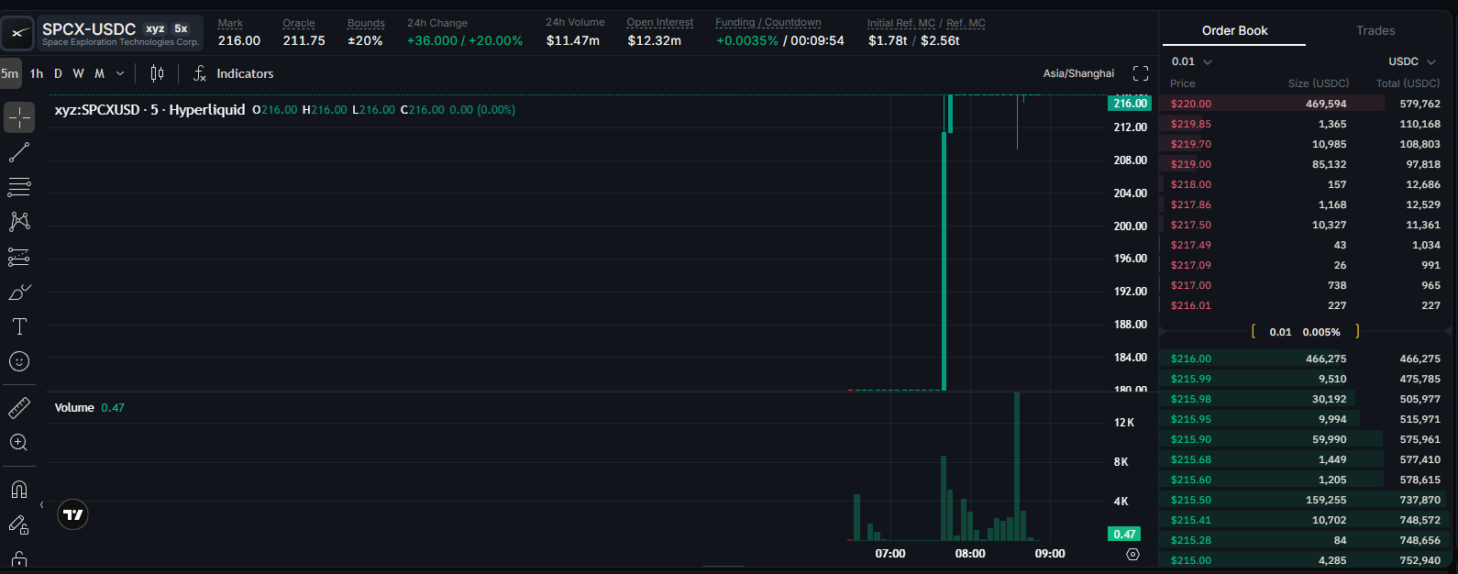1458x574 pixels.
Task: Click the 08:00 time axis label
Action: pos(970,554)
